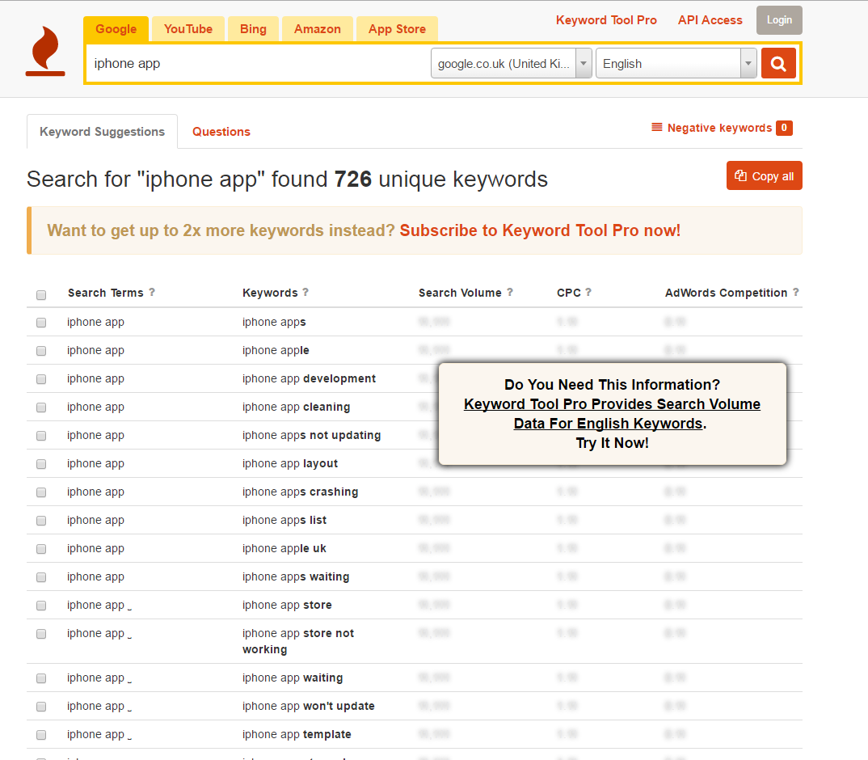Click the orange magnifier search button
Screen dimensions: 868x760
click(x=778, y=63)
